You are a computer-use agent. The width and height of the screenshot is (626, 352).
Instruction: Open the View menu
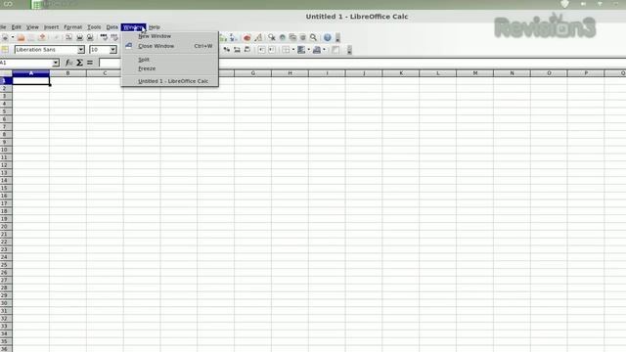tap(32, 27)
